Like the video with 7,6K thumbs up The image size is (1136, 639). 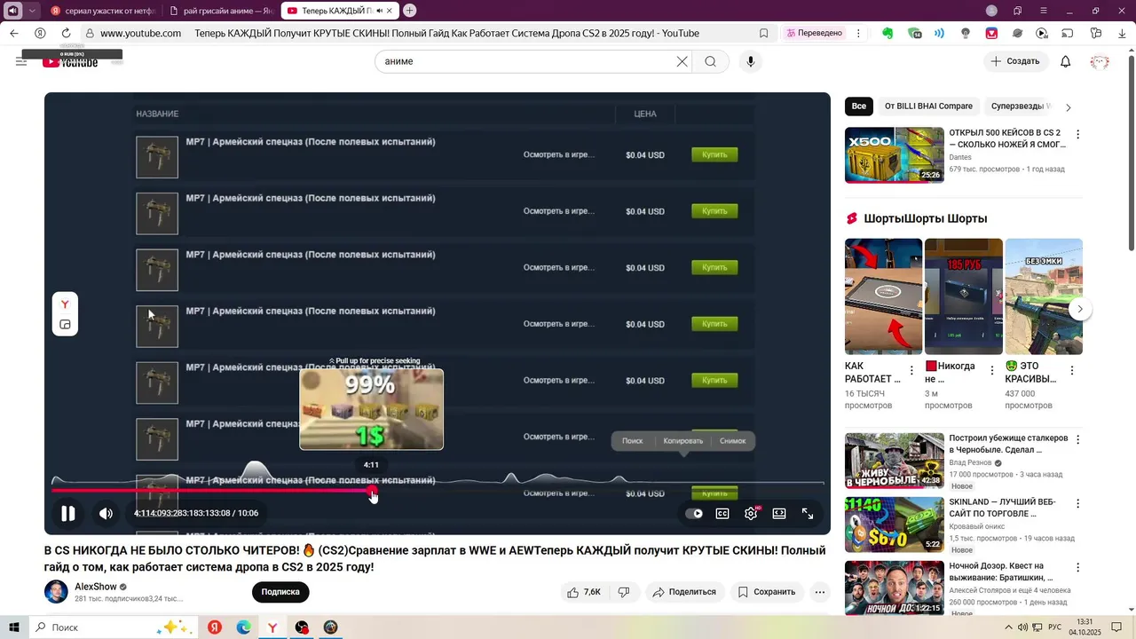[x=584, y=592]
